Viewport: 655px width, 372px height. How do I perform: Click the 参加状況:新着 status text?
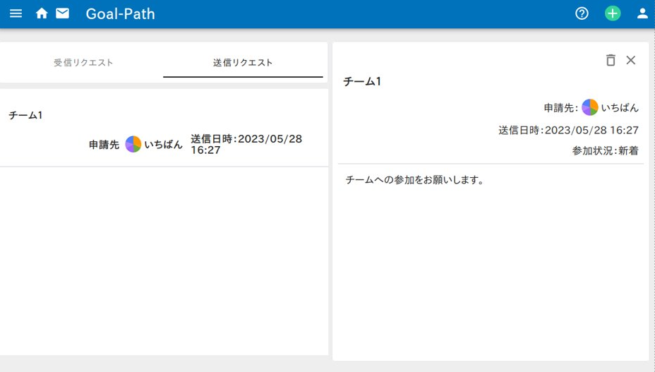pos(605,150)
